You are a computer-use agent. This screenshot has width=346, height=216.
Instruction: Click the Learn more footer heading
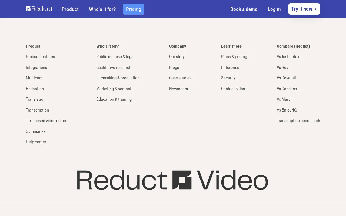(x=231, y=46)
